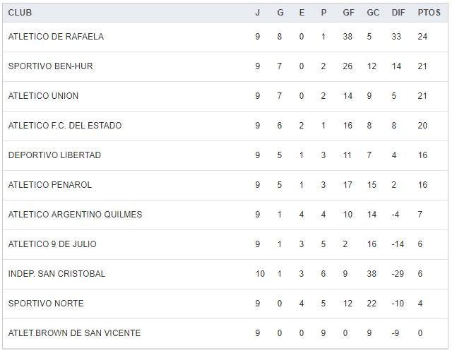Select ATLETICO 9 DE JULIO team
The image size is (452, 353).
pos(52,244)
